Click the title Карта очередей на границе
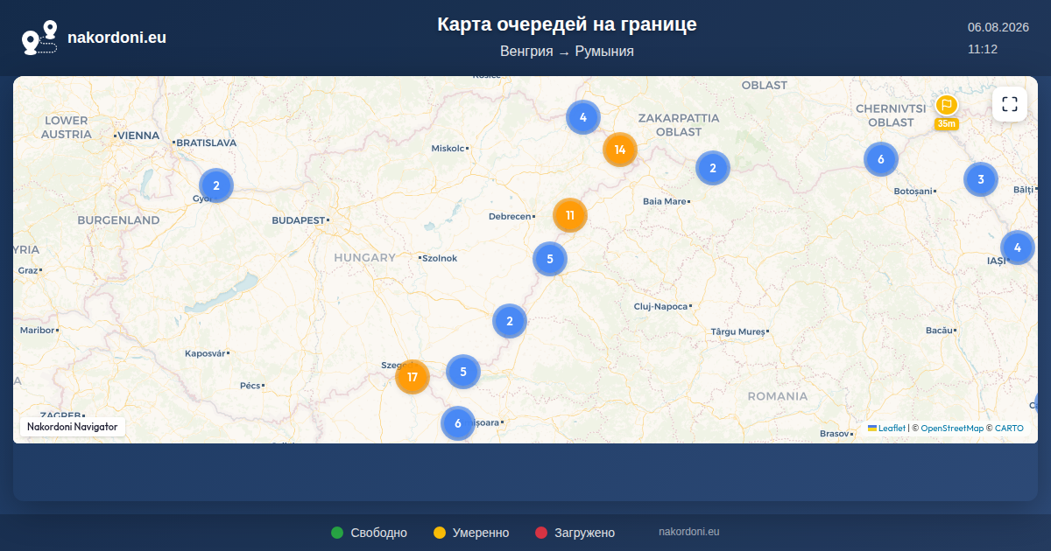 [568, 24]
